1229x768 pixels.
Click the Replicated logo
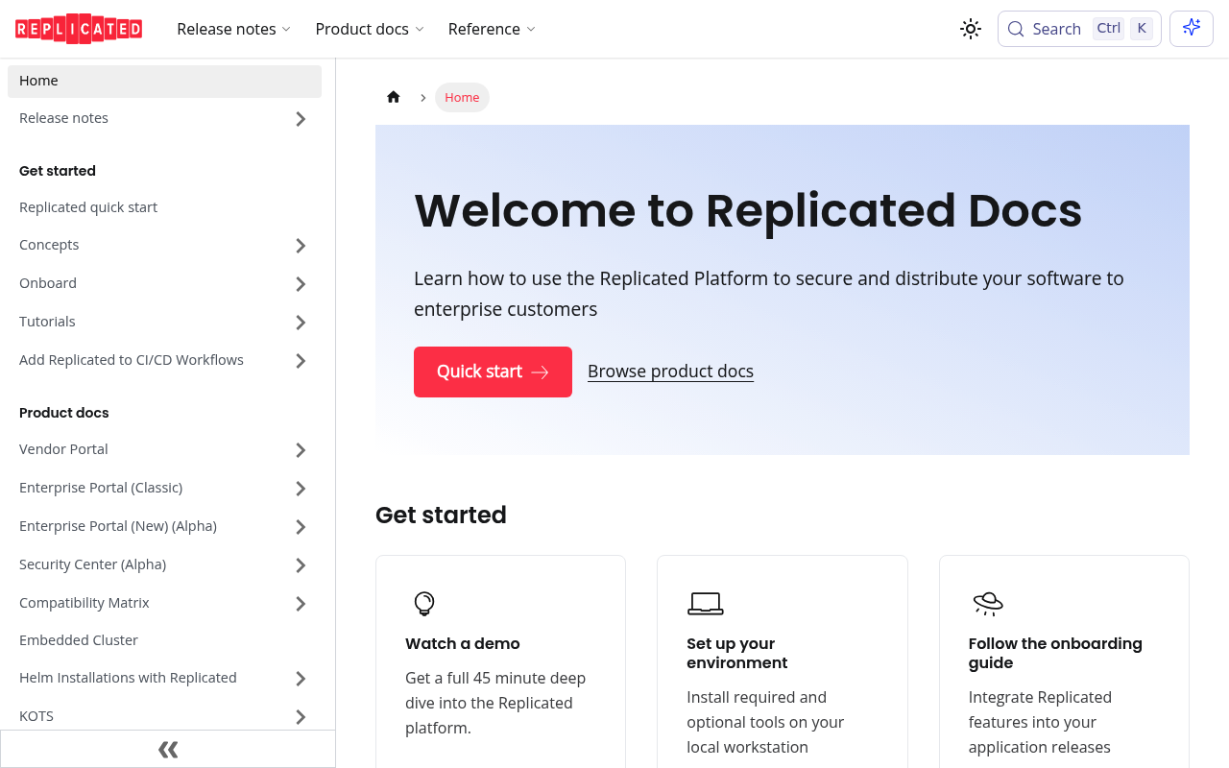[79, 29]
